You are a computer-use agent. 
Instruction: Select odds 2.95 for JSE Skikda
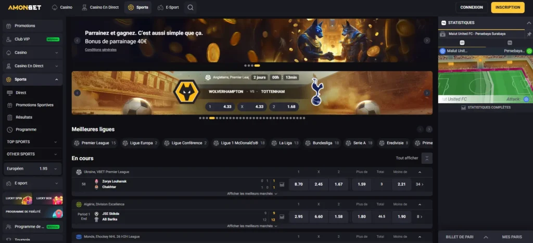[298, 216]
